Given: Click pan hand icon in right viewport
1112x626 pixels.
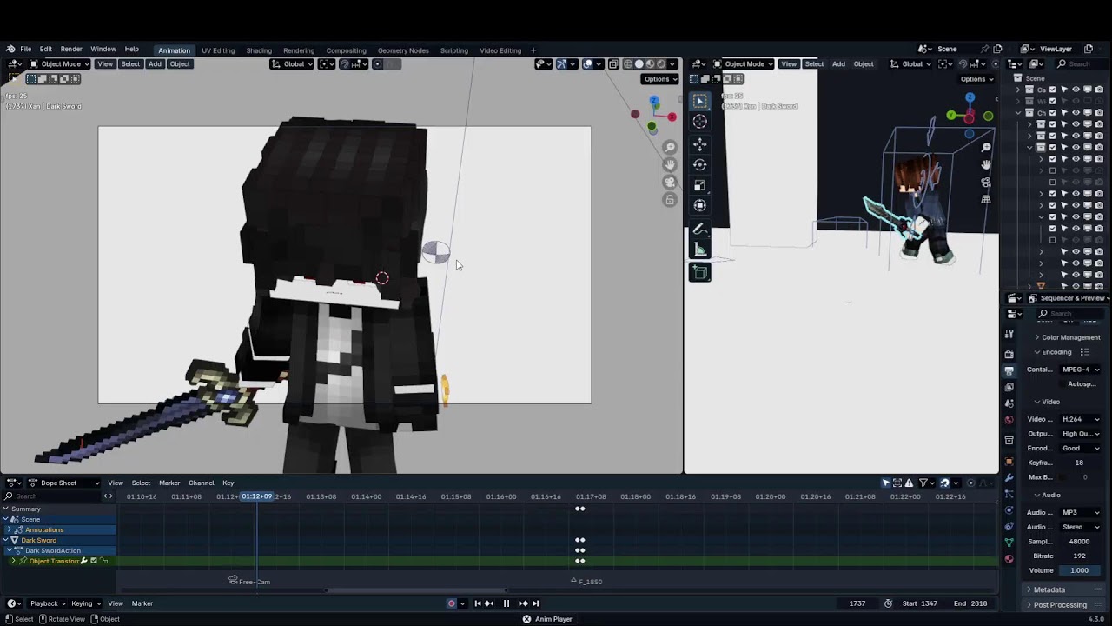Looking at the screenshot, I should 986,165.
